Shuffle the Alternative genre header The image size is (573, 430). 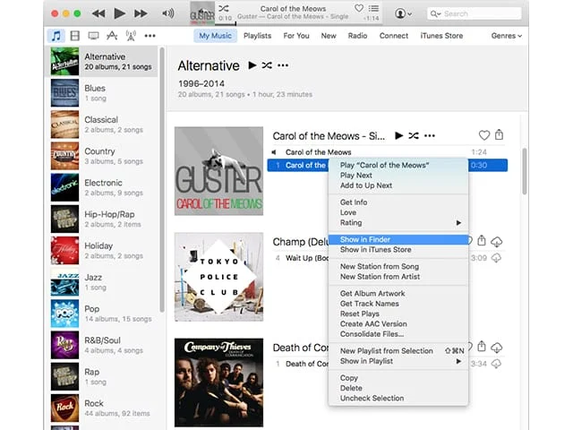click(x=267, y=65)
